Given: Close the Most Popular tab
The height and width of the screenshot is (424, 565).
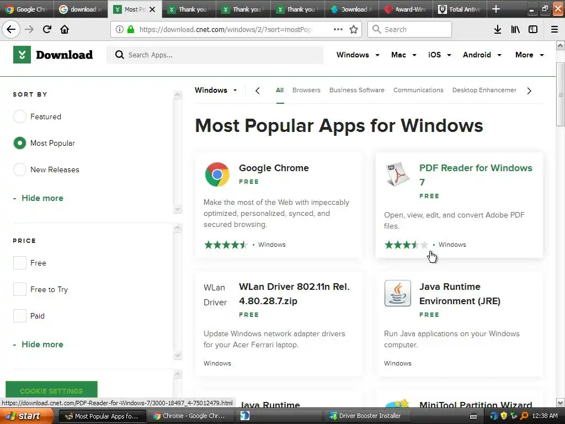Looking at the screenshot, I should coord(152,9).
